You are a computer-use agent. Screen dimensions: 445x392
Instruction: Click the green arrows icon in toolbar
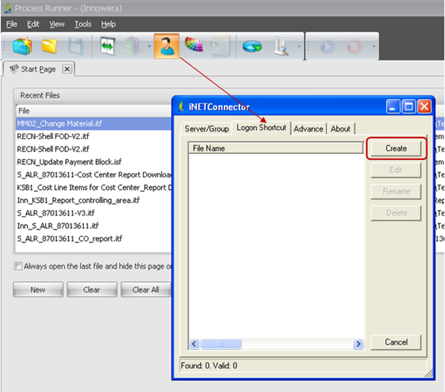(x=108, y=46)
